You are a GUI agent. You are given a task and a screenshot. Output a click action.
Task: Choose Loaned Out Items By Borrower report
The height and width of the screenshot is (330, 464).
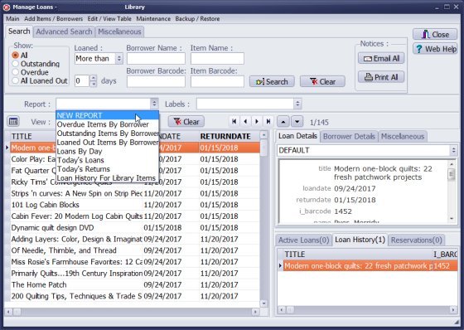(108, 142)
